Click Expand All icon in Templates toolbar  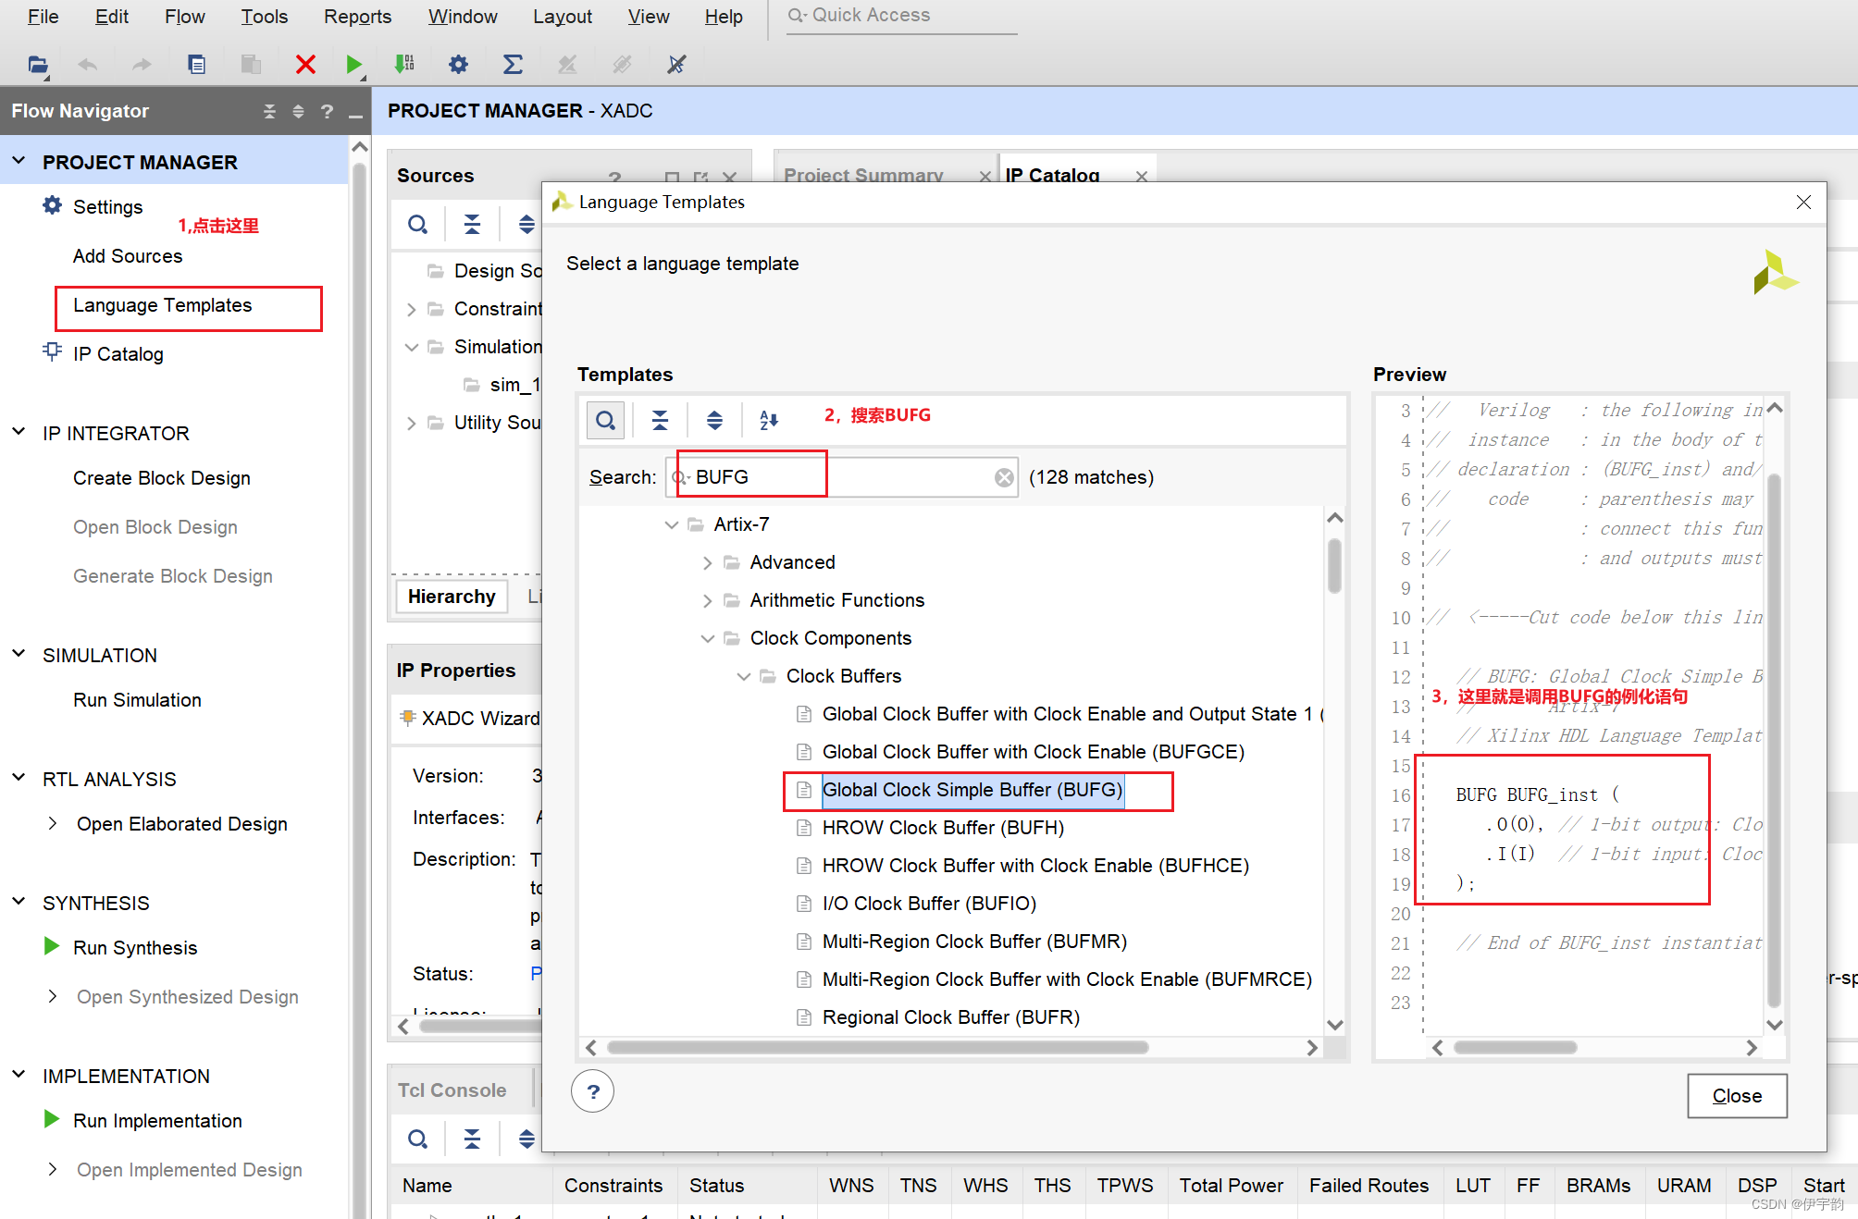[x=714, y=421]
